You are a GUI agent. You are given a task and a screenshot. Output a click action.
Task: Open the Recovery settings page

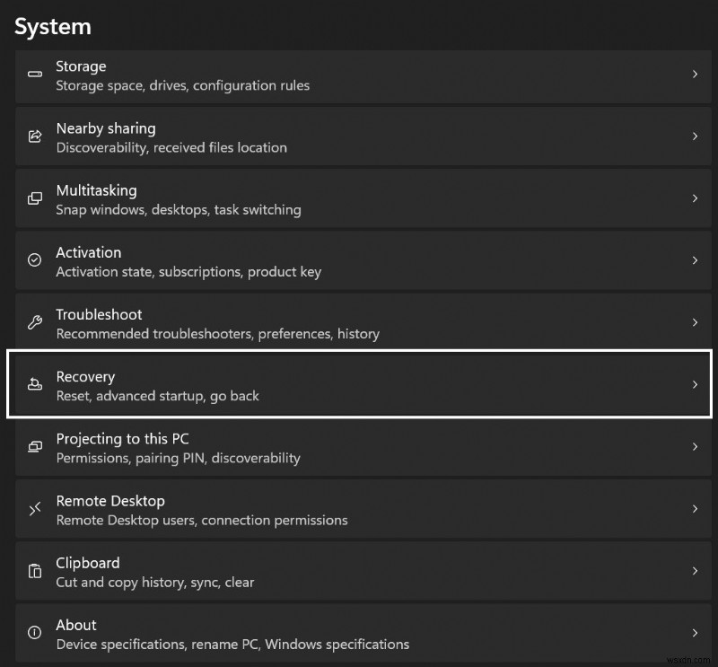(359, 385)
